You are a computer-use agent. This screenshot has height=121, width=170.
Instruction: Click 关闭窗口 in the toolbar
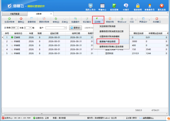coord(157,20)
